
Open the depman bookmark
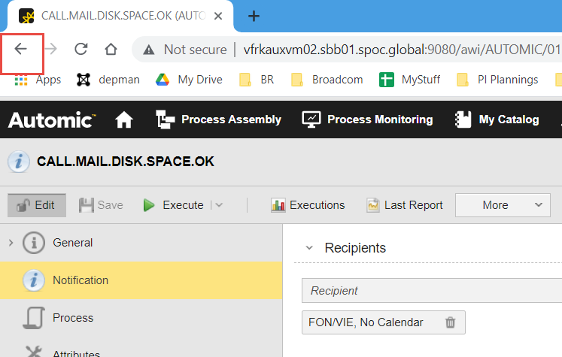pyautogui.click(x=108, y=79)
